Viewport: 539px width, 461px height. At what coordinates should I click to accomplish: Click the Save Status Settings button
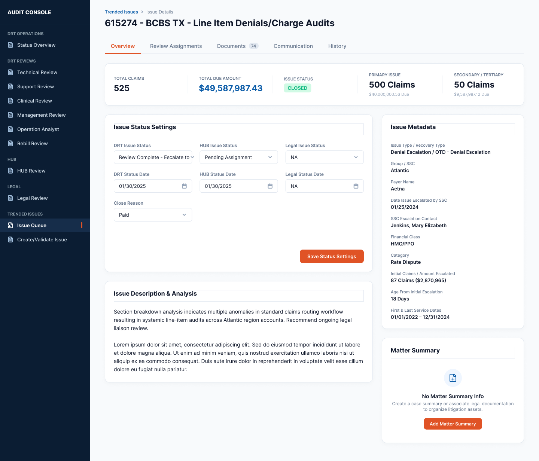[332, 256]
